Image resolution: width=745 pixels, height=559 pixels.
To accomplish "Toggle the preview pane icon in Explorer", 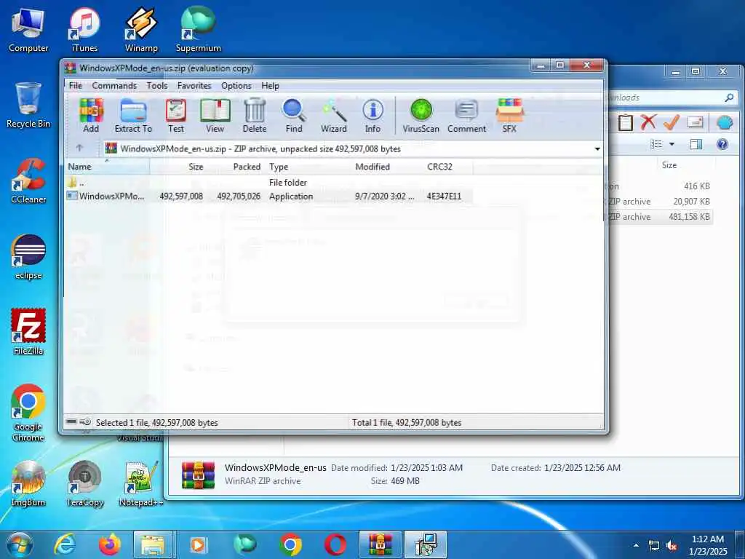I will coord(696,144).
